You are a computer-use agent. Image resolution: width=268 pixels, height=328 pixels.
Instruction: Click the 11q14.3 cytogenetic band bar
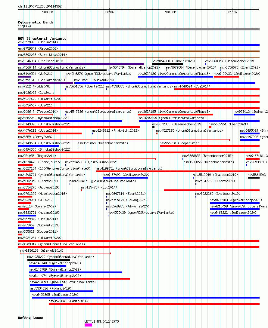(139, 29)
